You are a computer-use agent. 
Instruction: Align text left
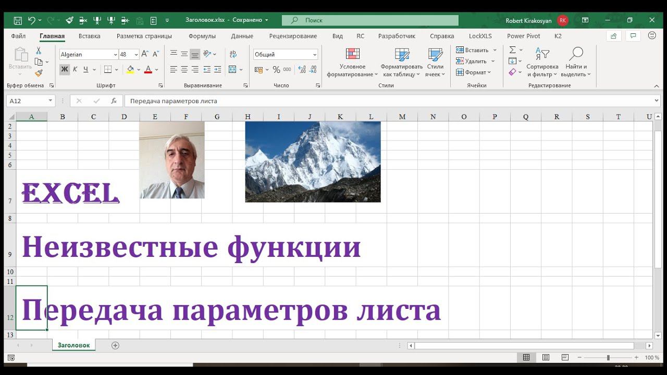click(x=174, y=69)
